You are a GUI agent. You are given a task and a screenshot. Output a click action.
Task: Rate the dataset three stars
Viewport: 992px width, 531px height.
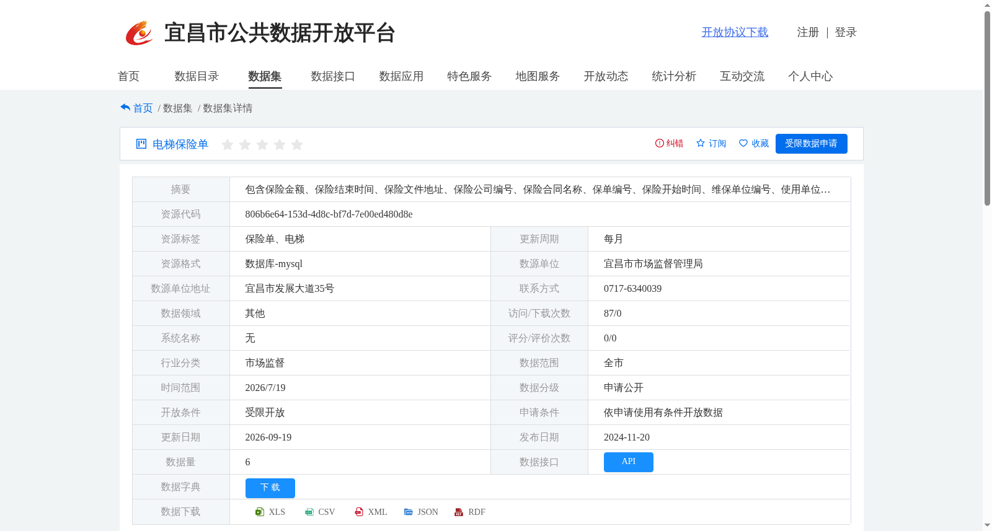[x=262, y=144]
